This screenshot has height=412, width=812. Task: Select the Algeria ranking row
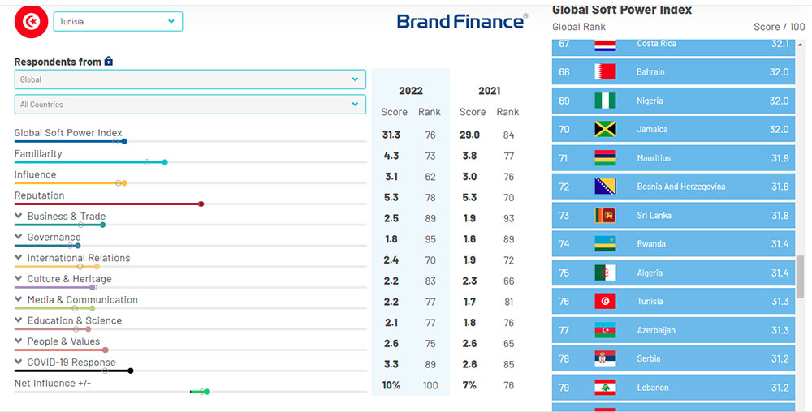[x=673, y=273]
